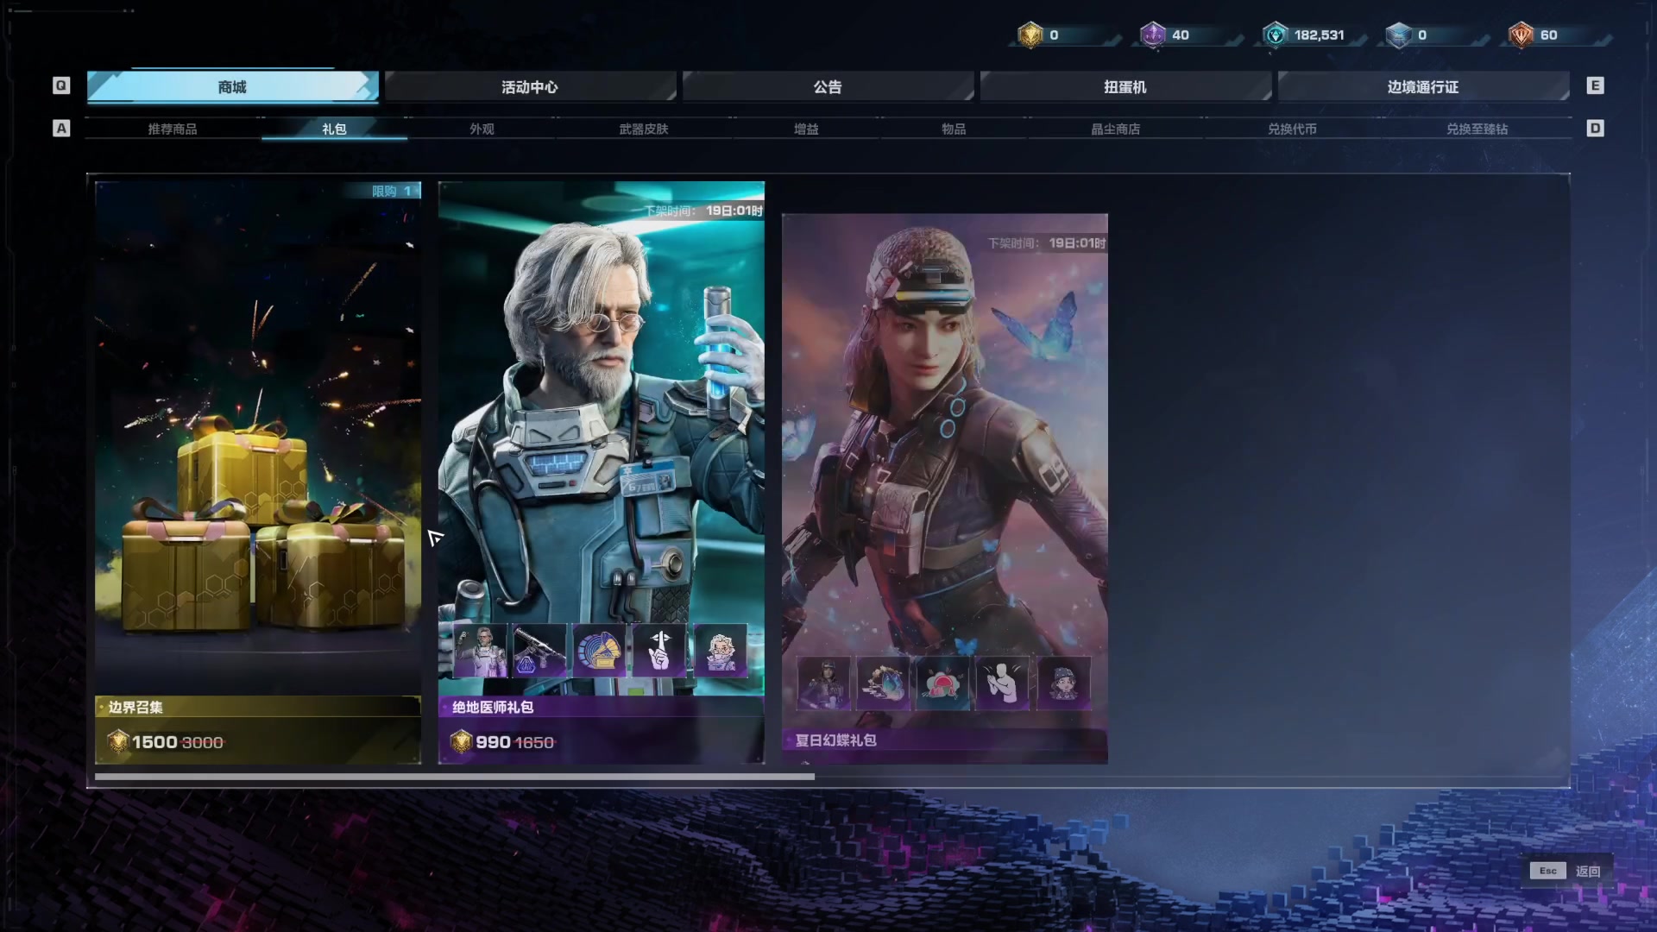View doctor avatar portrait icon
This screenshot has height=932, width=1657.
click(721, 651)
